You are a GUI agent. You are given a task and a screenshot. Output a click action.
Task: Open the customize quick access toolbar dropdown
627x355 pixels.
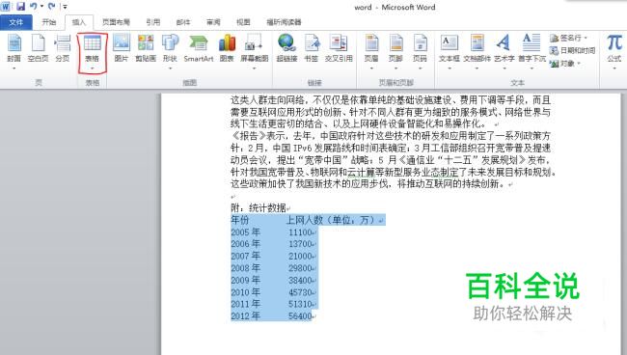point(65,7)
